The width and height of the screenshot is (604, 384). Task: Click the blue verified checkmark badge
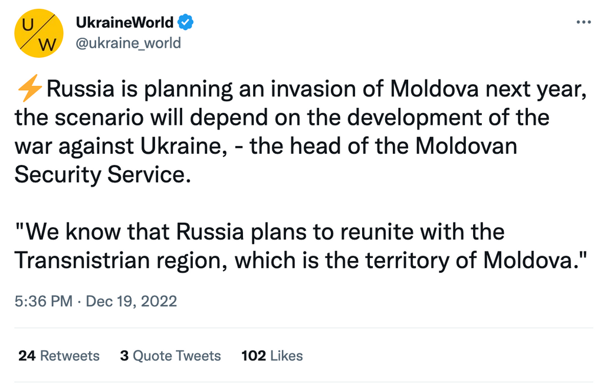[186, 23]
